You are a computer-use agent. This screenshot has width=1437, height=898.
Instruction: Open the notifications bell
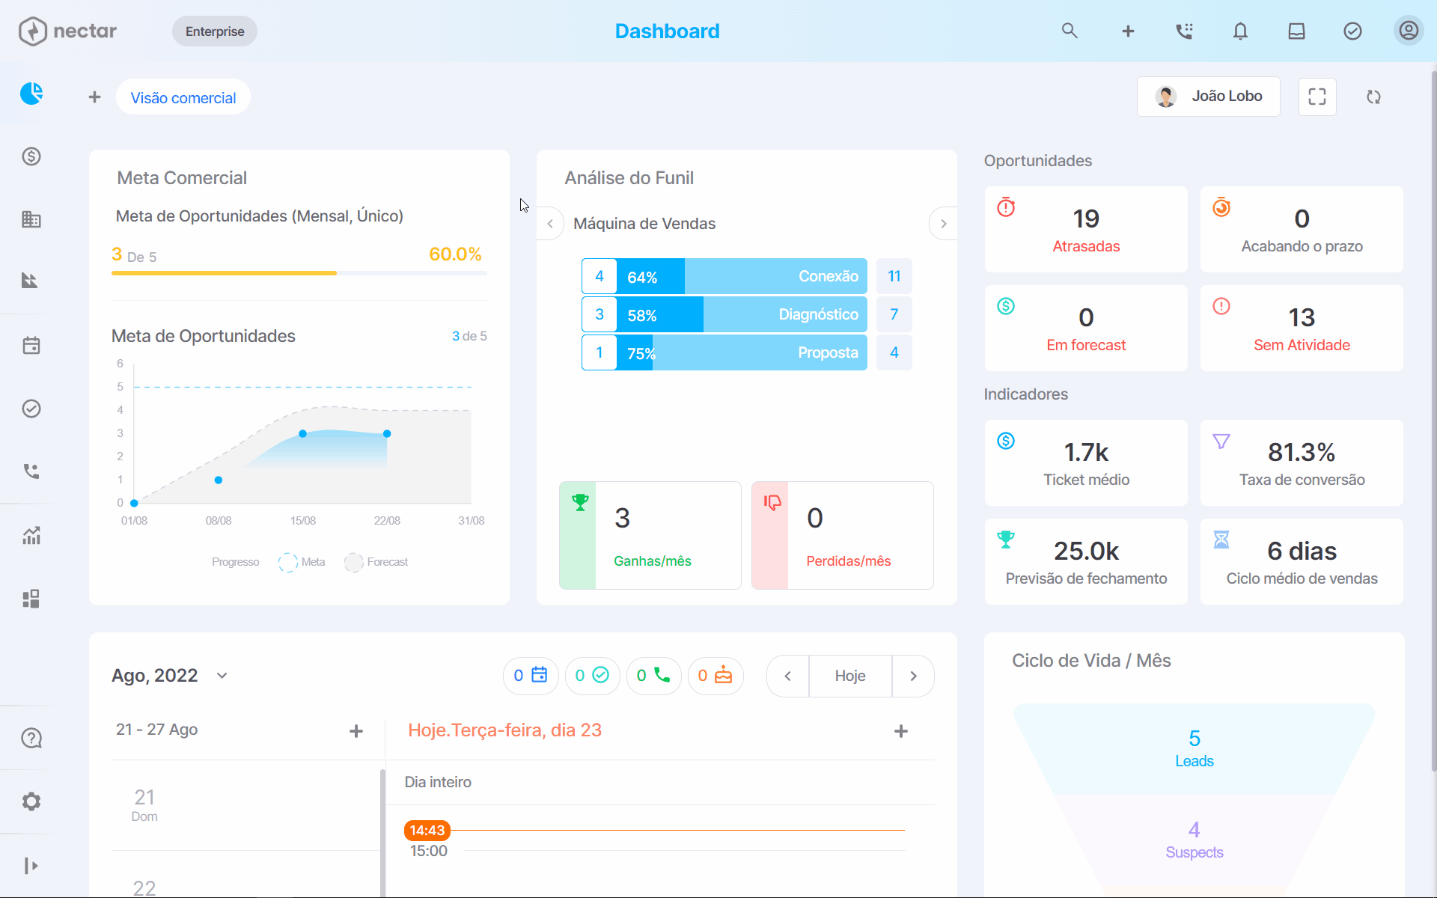click(1240, 31)
